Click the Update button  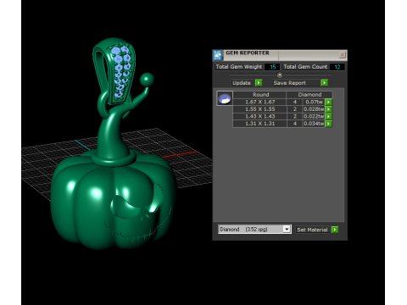click(242, 83)
